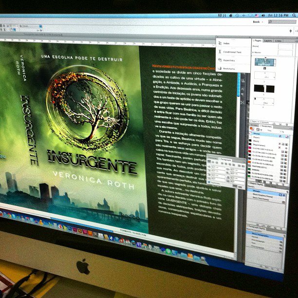Switch to Paragraph tab in floating panel
The height and width of the screenshot is (298, 298).
(x=225, y=160)
